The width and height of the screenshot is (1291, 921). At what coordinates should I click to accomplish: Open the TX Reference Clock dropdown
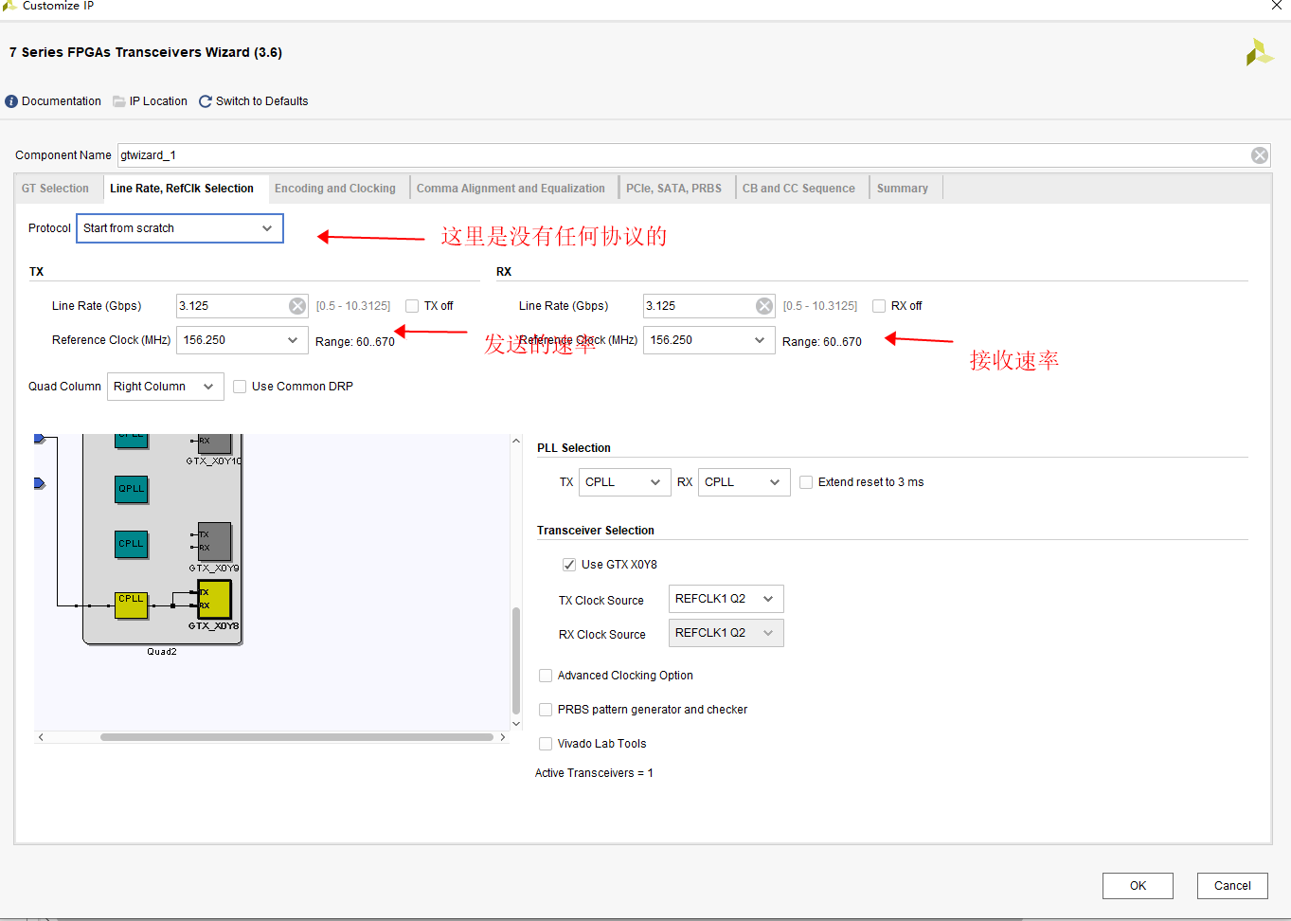pos(242,340)
